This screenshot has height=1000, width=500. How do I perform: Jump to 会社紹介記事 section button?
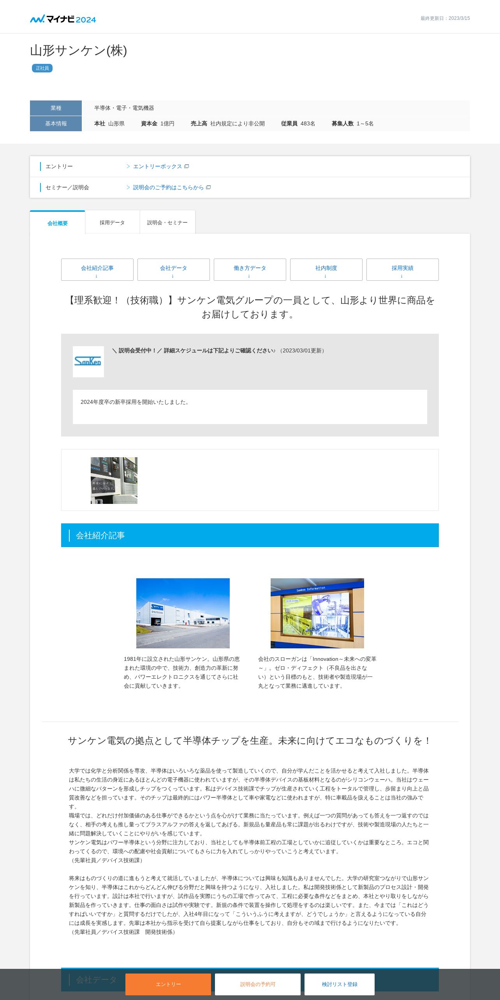97,269
